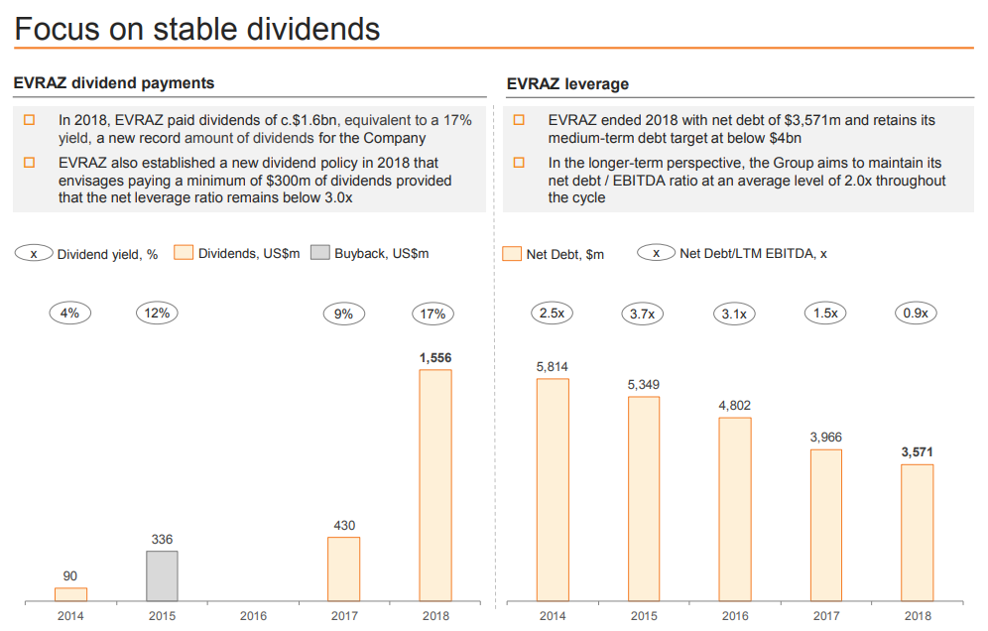
Task: Click the 2017 net debt bar
Action: coord(826,525)
